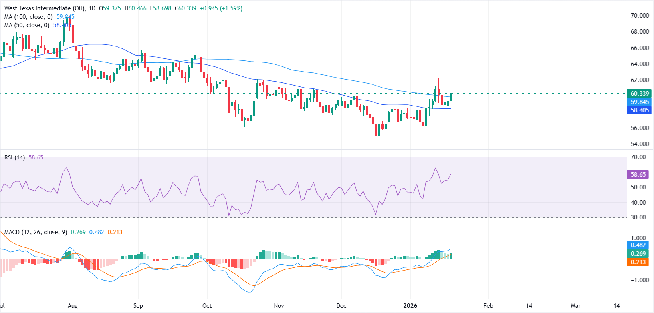The width and height of the screenshot is (654, 313).
Task: Click the 30.00 level on RSI axis
Action: click(x=638, y=217)
